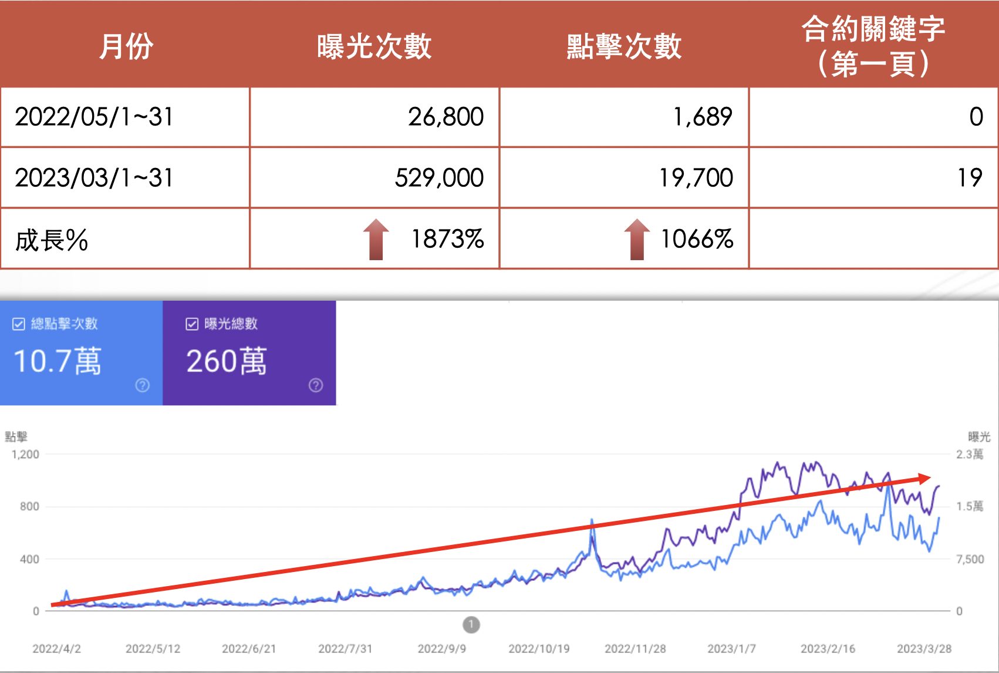Click the annotation marker 1 on timeline

pos(471,625)
